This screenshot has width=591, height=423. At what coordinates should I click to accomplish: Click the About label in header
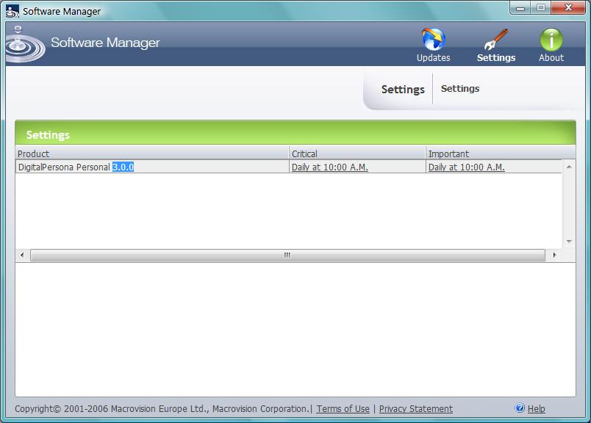point(551,57)
